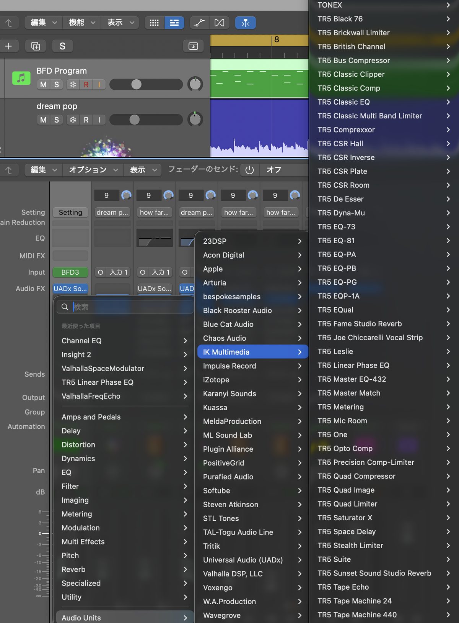Click the BFD Program green MIDI region
Screen dimensions: 459x623
coord(259,78)
